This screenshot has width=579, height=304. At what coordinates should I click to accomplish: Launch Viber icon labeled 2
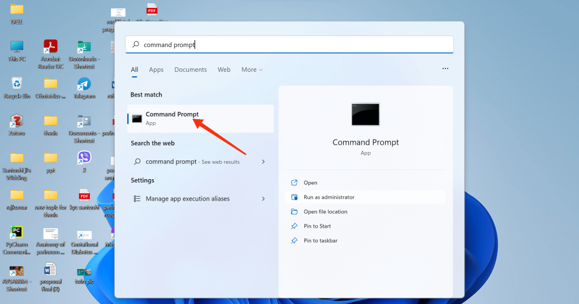[x=84, y=162]
